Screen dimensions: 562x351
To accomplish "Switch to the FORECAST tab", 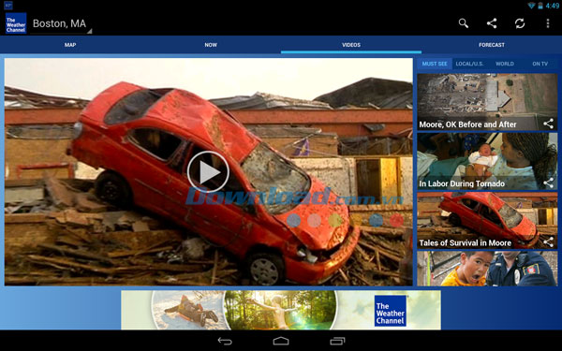I will coord(492,45).
